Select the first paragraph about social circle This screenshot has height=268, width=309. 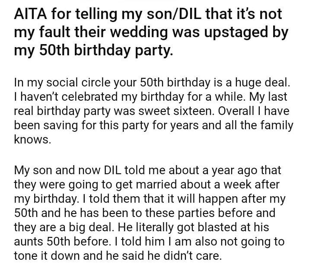[x=153, y=112]
